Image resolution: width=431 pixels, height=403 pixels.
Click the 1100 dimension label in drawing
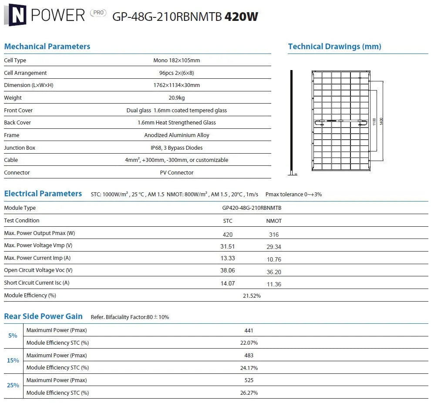point(373,122)
